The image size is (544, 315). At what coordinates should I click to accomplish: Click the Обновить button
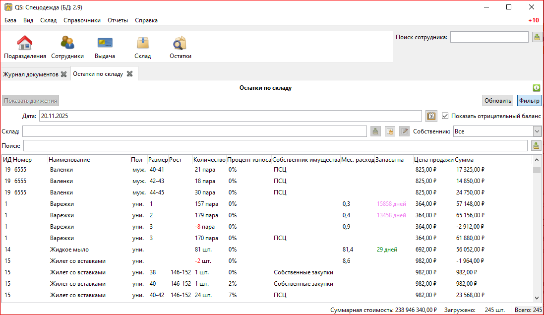pos(498,101)
